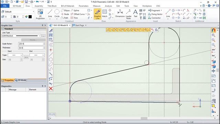Expand the Line tool dropdown arrow
The height and width of the screenshot is (124, 220).
click(x=50, y=19)
